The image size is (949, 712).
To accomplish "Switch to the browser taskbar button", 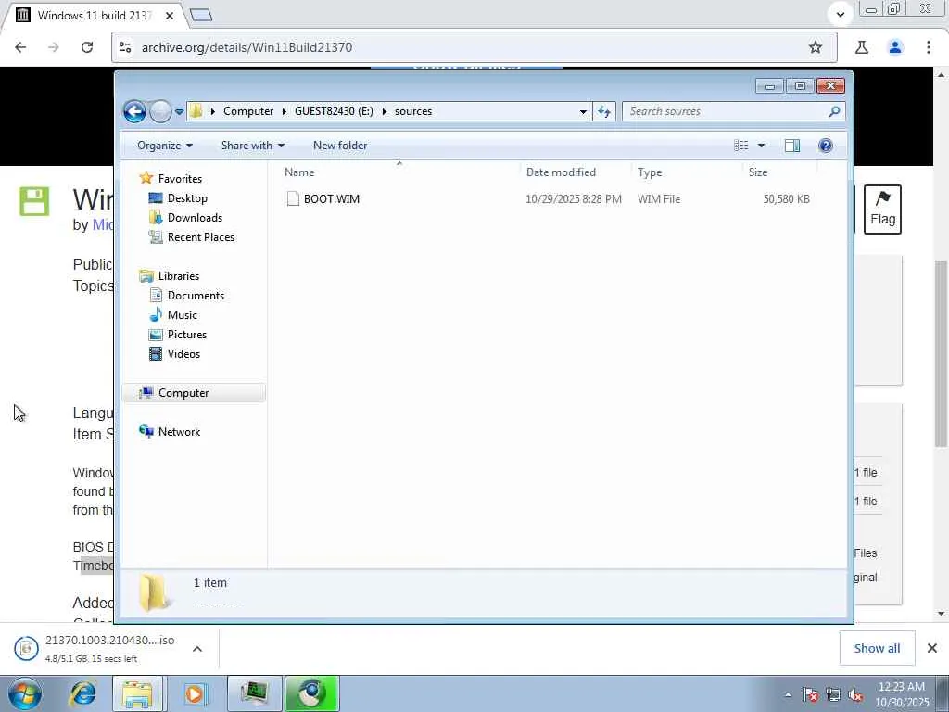I will coord(312,693).
